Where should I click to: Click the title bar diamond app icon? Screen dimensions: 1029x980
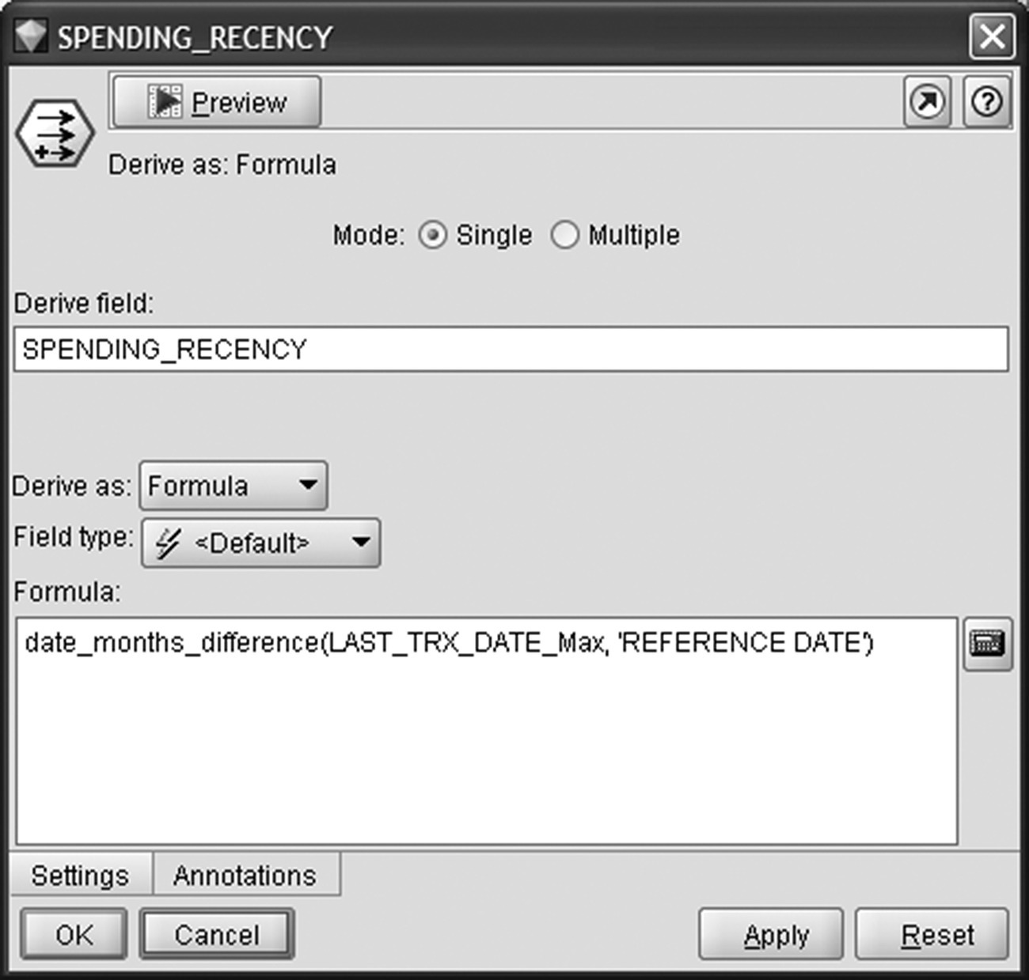(x=31, y=36)
